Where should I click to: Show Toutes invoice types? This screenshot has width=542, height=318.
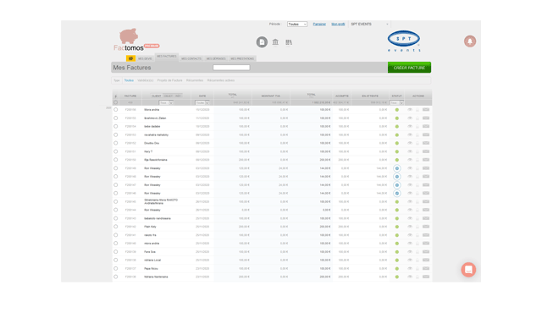tap(129, 80)
